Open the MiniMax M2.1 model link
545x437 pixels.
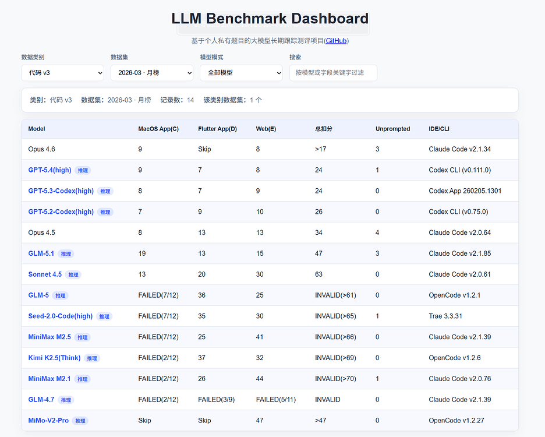pos(49,379)
